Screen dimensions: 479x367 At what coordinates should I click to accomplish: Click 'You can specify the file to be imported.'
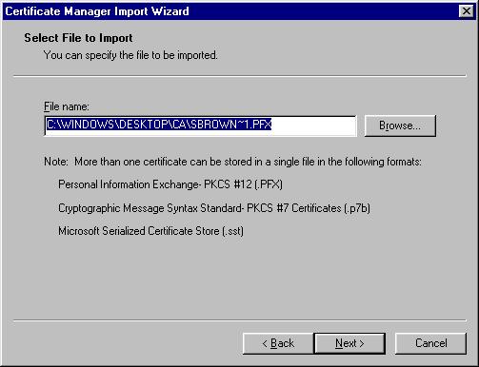[x=130, y=55]
